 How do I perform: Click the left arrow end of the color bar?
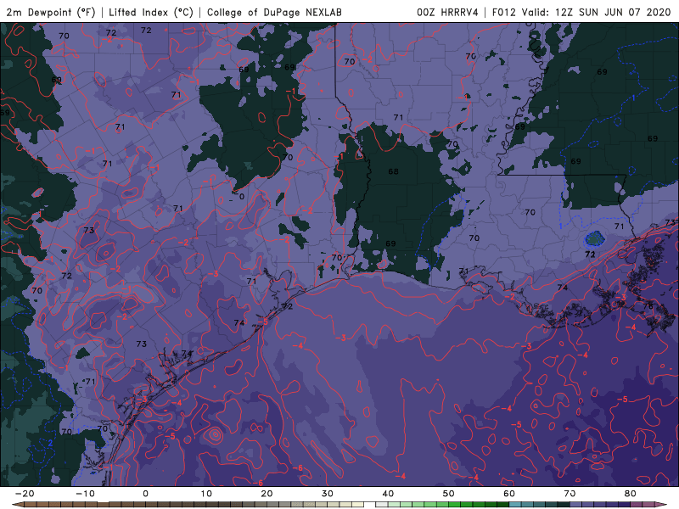17,505
